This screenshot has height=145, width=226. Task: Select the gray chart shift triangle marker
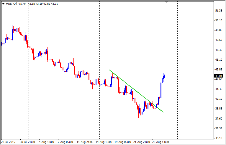tap(166, 2)
